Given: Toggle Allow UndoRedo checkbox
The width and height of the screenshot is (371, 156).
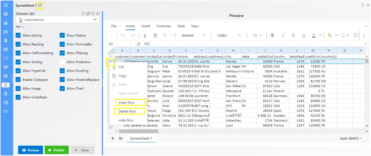Looking at the screenshot, I should 18,97.
